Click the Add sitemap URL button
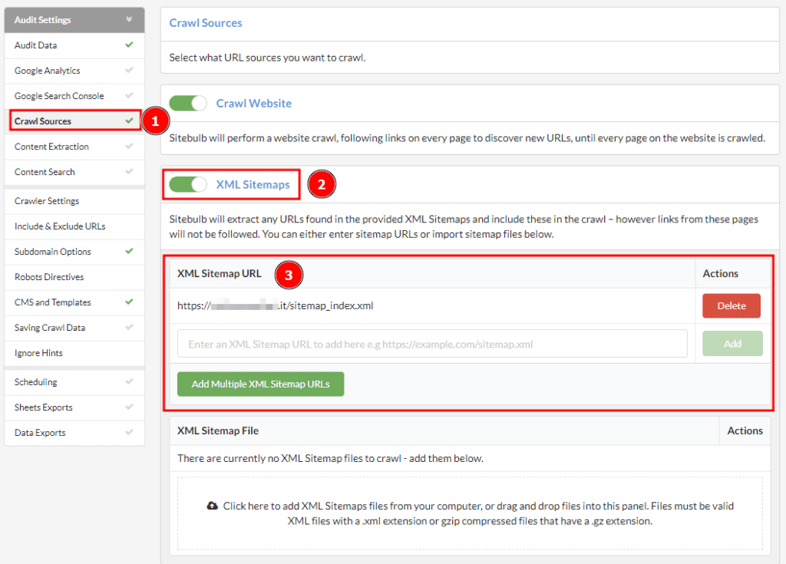 (x=732, y=344)
